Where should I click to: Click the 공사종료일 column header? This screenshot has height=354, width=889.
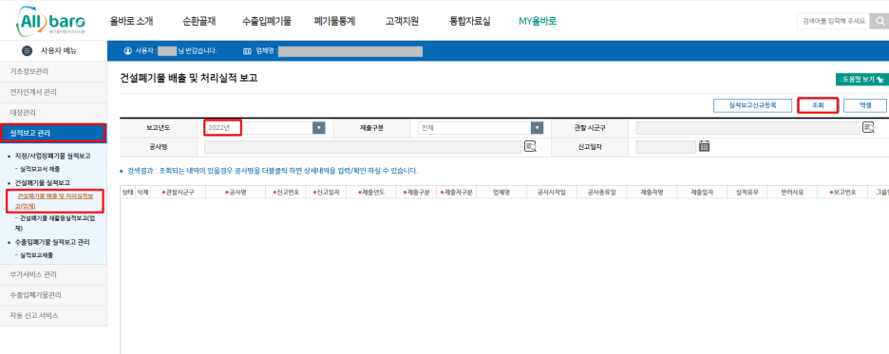pyautogui.click(x=602, y=193)
